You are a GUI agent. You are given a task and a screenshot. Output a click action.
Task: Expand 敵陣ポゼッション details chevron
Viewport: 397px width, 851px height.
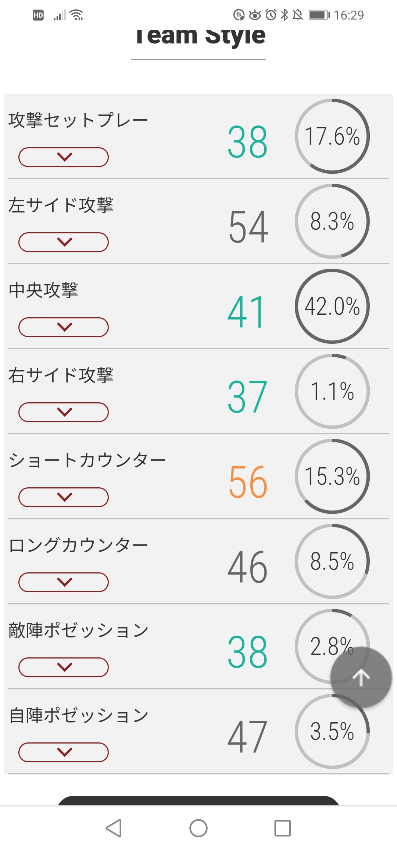(x=64, y=667)
